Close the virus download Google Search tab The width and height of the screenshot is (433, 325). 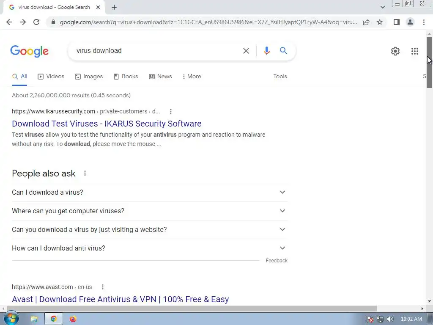click(98, 7)
